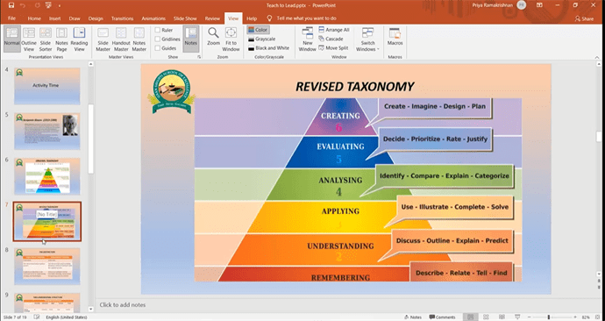Click the Reading View icon in the status bar
The height and width of the screenshot is (321, 605).
(x=502, y=317)
